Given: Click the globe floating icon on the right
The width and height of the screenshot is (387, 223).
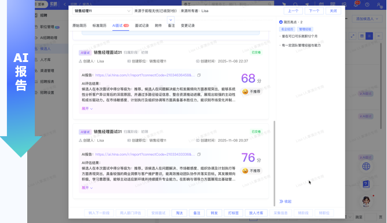Looking at the screenshot, I should pos(366,166).
